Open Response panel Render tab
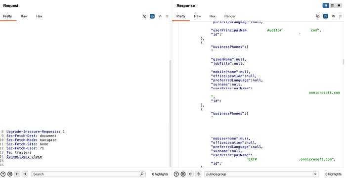The height and width of the screenshot is (179, 346). pyautogui.click(x=230, y=16)
